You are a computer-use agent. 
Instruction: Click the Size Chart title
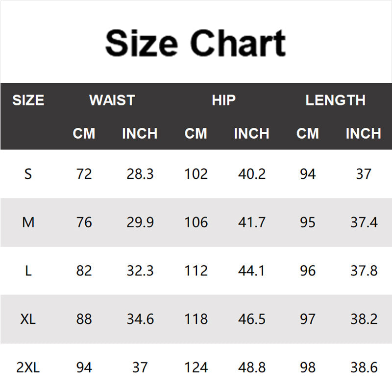[x=196, y=43]
